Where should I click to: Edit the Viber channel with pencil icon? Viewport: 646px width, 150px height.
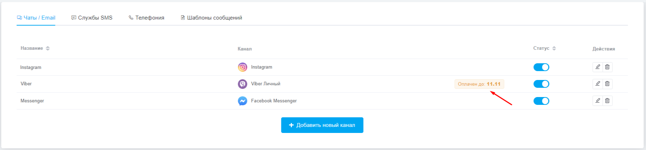[x=598, y=84]
